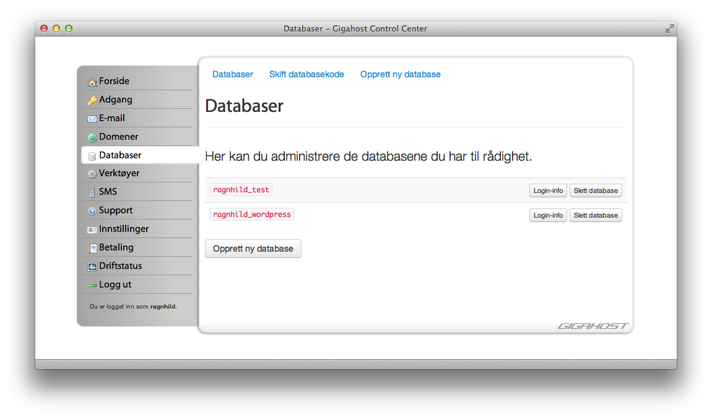Click the Databaser page heading
The width and height of the screenshot is (712, 418).
[x=245, y=106]
